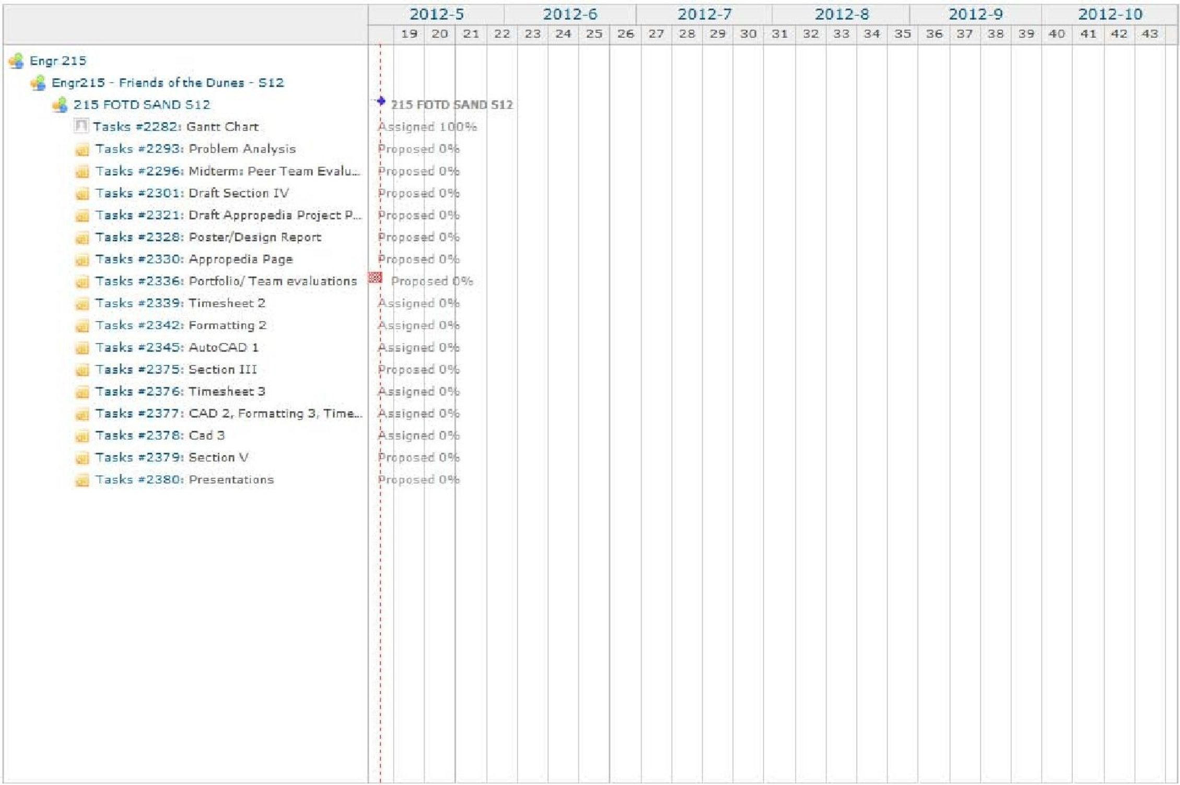Click the red task bar for Portfolio/Team evaluations
The width and height of the screenshot is (1180, 785).
[375, 277]
